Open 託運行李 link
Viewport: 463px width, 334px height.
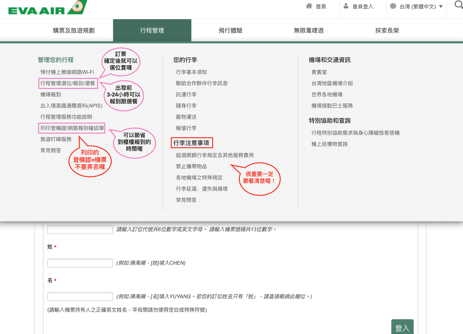tap(186, 95)
